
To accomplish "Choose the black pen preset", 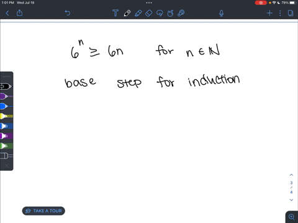I will click(6, 86).
